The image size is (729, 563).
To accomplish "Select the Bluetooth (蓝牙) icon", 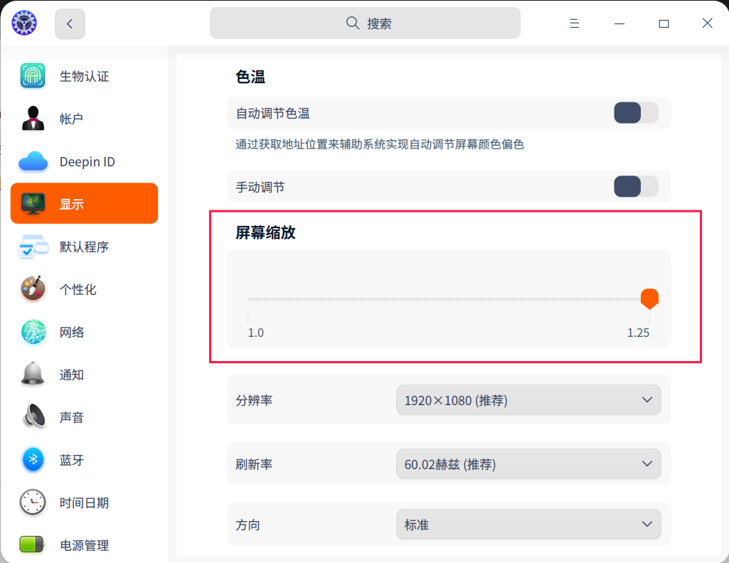I will (x=33, y=459).
